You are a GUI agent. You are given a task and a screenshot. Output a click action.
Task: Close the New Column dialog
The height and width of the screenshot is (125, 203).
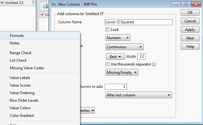(196, 4)
